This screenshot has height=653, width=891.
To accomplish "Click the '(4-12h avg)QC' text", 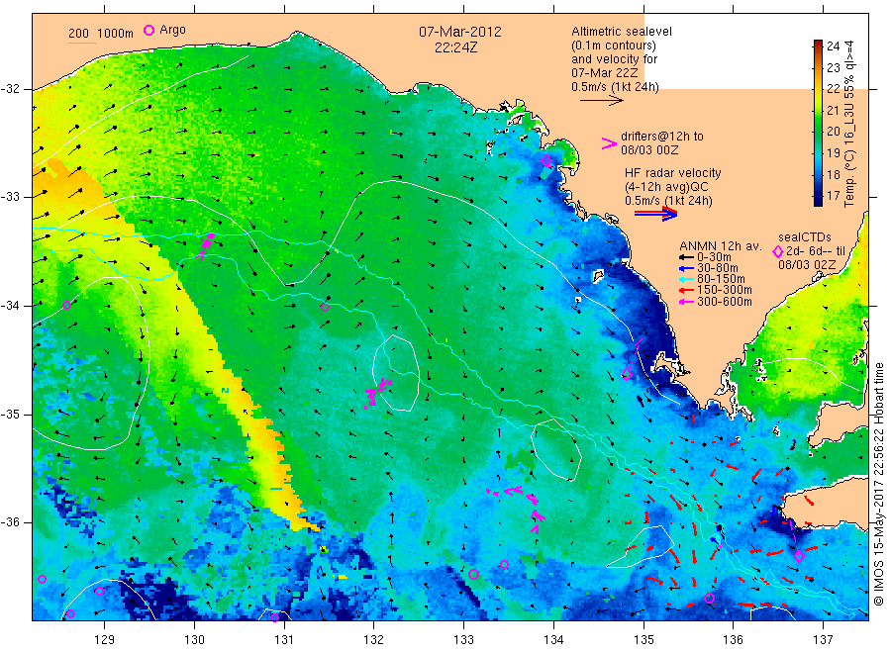I will point(666,187).
